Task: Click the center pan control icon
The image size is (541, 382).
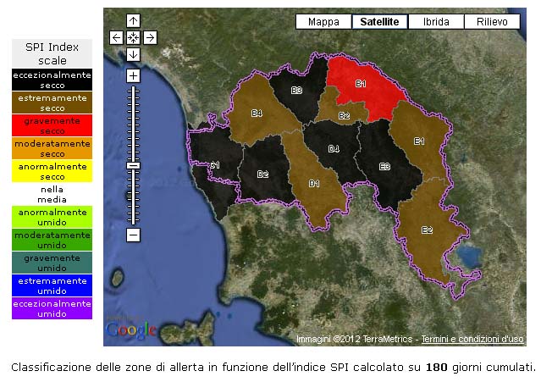Action: [133, 37]
